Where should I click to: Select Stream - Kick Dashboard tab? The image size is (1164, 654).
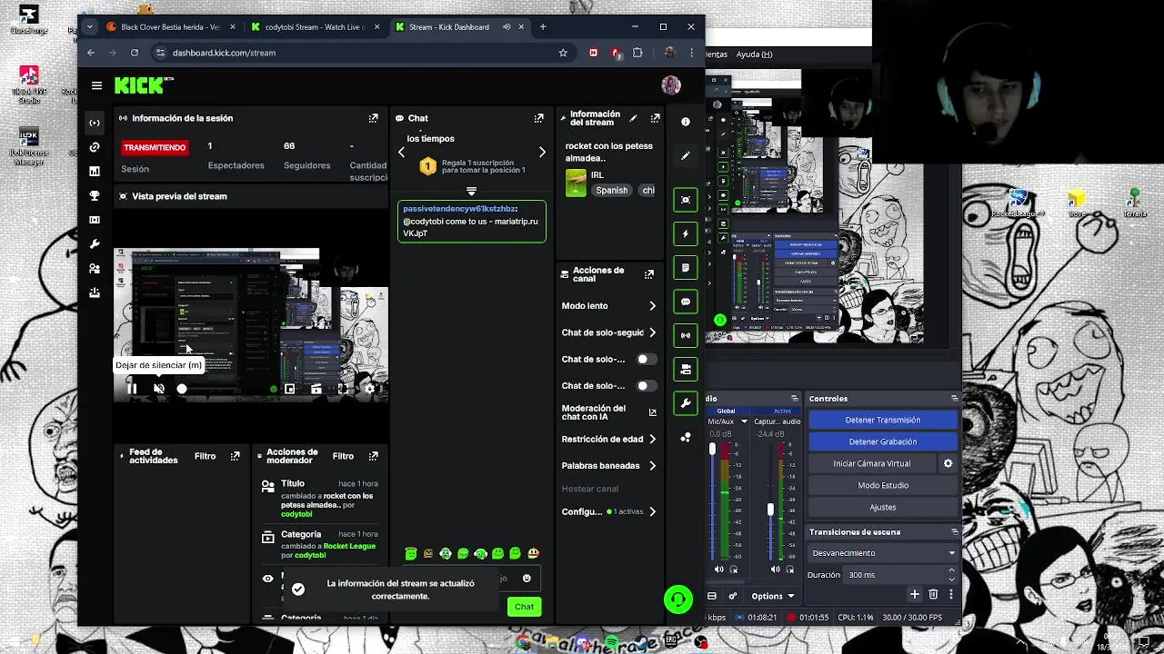coord(460,27)
